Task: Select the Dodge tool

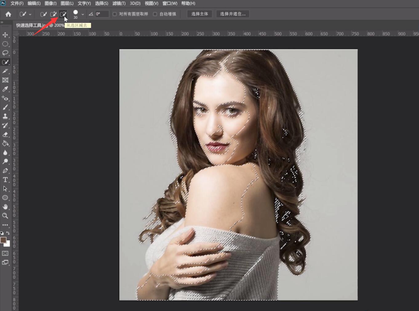Action: (x=5, y=161)
